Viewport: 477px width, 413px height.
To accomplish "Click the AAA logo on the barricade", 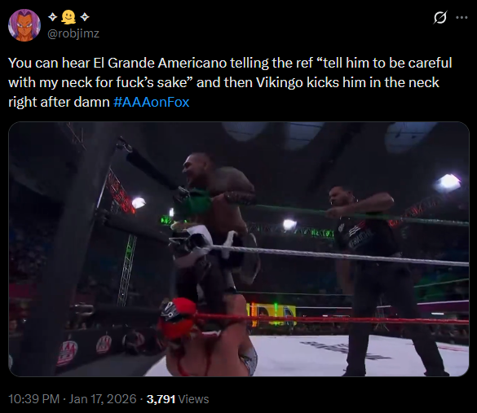I will point(68,353).
